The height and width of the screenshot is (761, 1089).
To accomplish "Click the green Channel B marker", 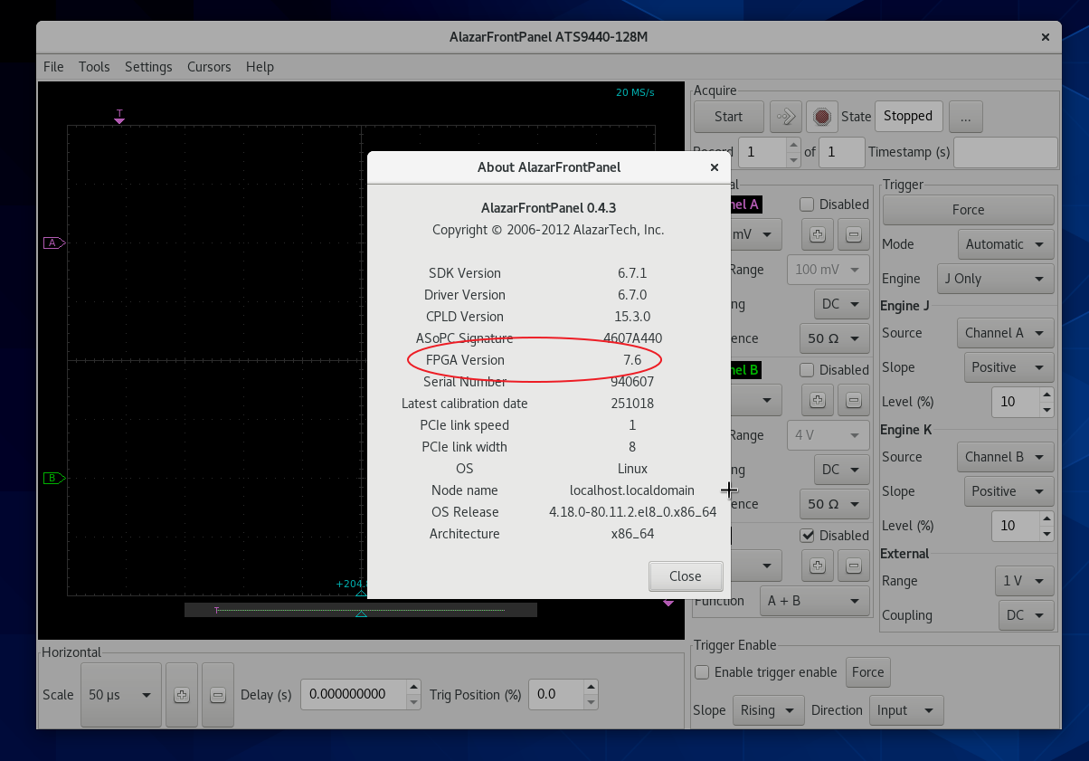I will [x=54, y=478].
